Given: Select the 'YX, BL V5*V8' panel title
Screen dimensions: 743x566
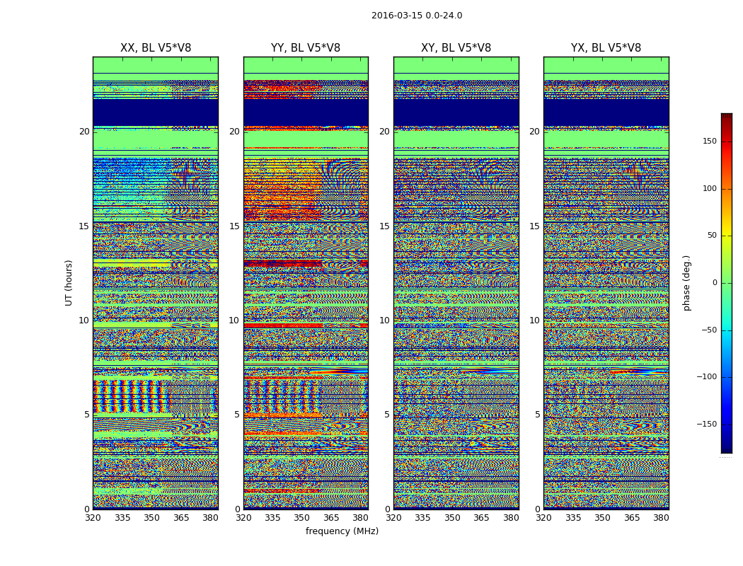Looking at the screenshot, I should (606, 48).
